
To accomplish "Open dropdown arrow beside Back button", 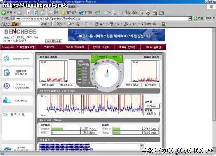I will [14, 12].
